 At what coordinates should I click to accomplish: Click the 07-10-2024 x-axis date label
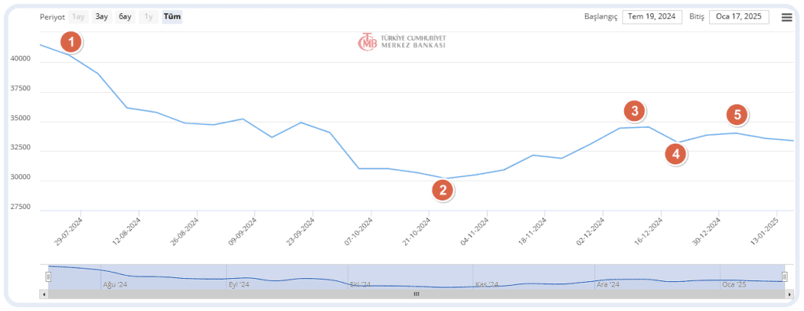click(358, 232)
